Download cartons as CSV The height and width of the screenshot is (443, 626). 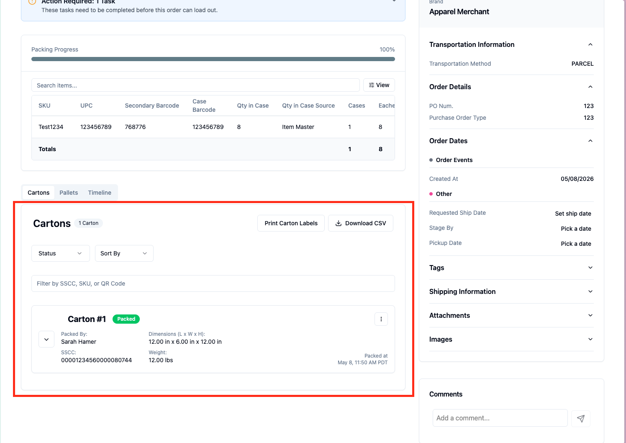coord(361,223)
